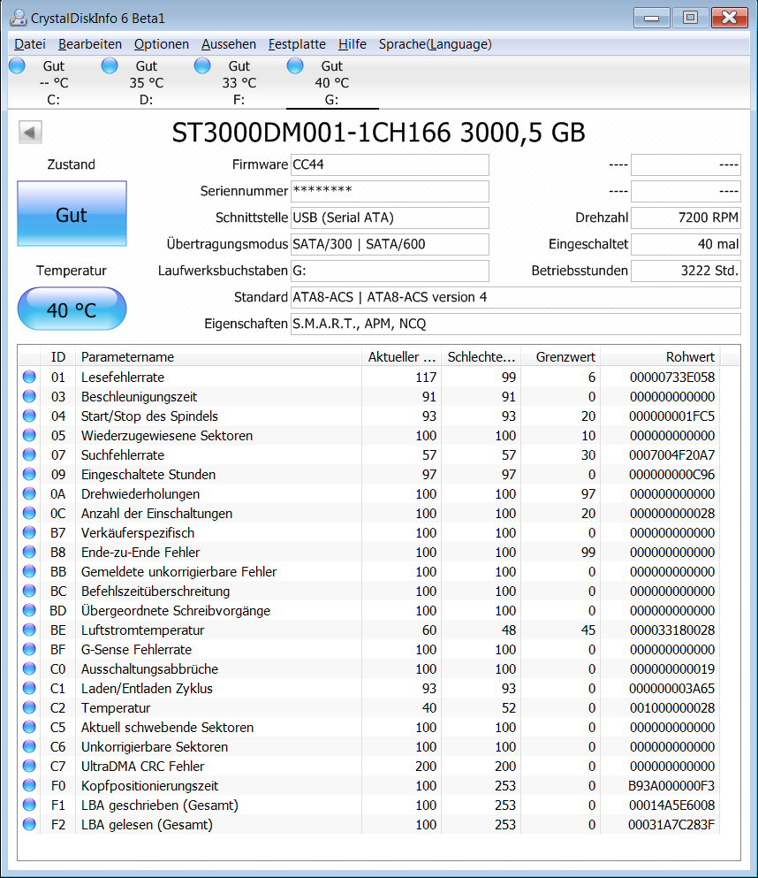Click the Eigenschaften field S.M.A.R.T., APM, NCQ

click(516, 324)
